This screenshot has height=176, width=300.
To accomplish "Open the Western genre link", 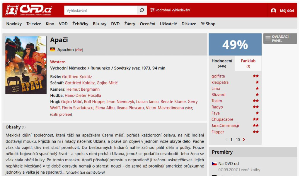I will tap(58, 62).
